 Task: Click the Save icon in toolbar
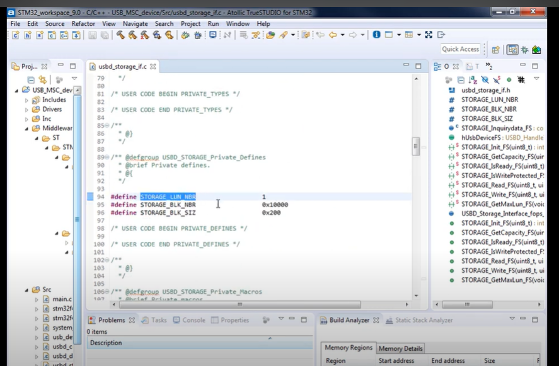coord(92,35)
